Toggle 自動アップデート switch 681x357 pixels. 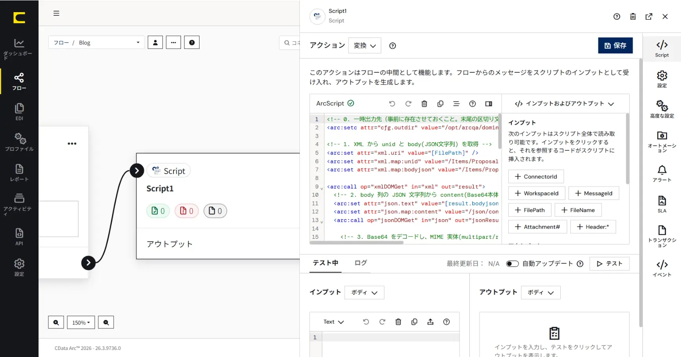(512, 264)
